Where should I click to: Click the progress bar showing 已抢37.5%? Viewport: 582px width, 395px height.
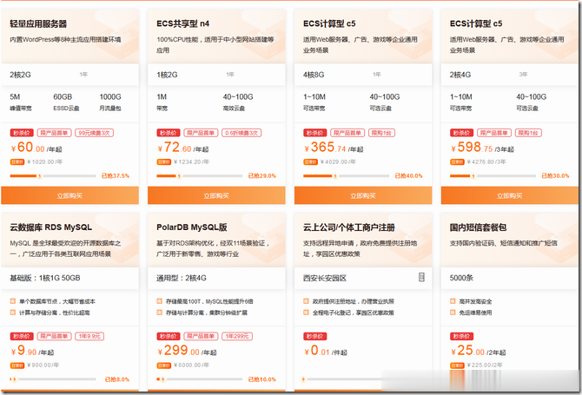coord(53,176)
